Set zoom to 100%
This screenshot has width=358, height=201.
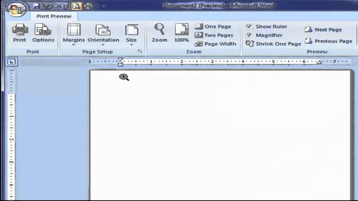coord(182,33)
